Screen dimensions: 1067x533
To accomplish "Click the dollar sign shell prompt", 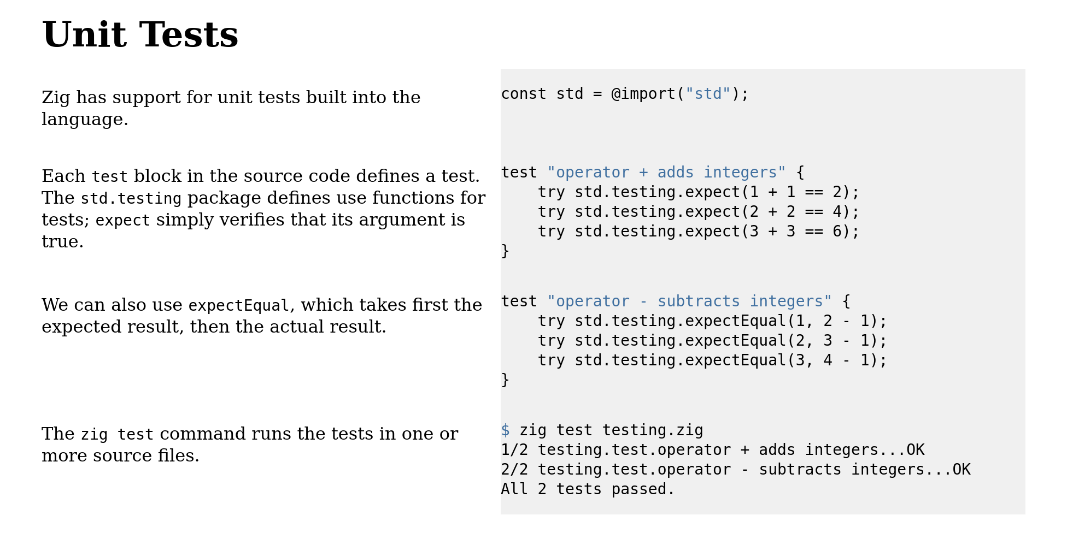I will [x=505, y=430].
